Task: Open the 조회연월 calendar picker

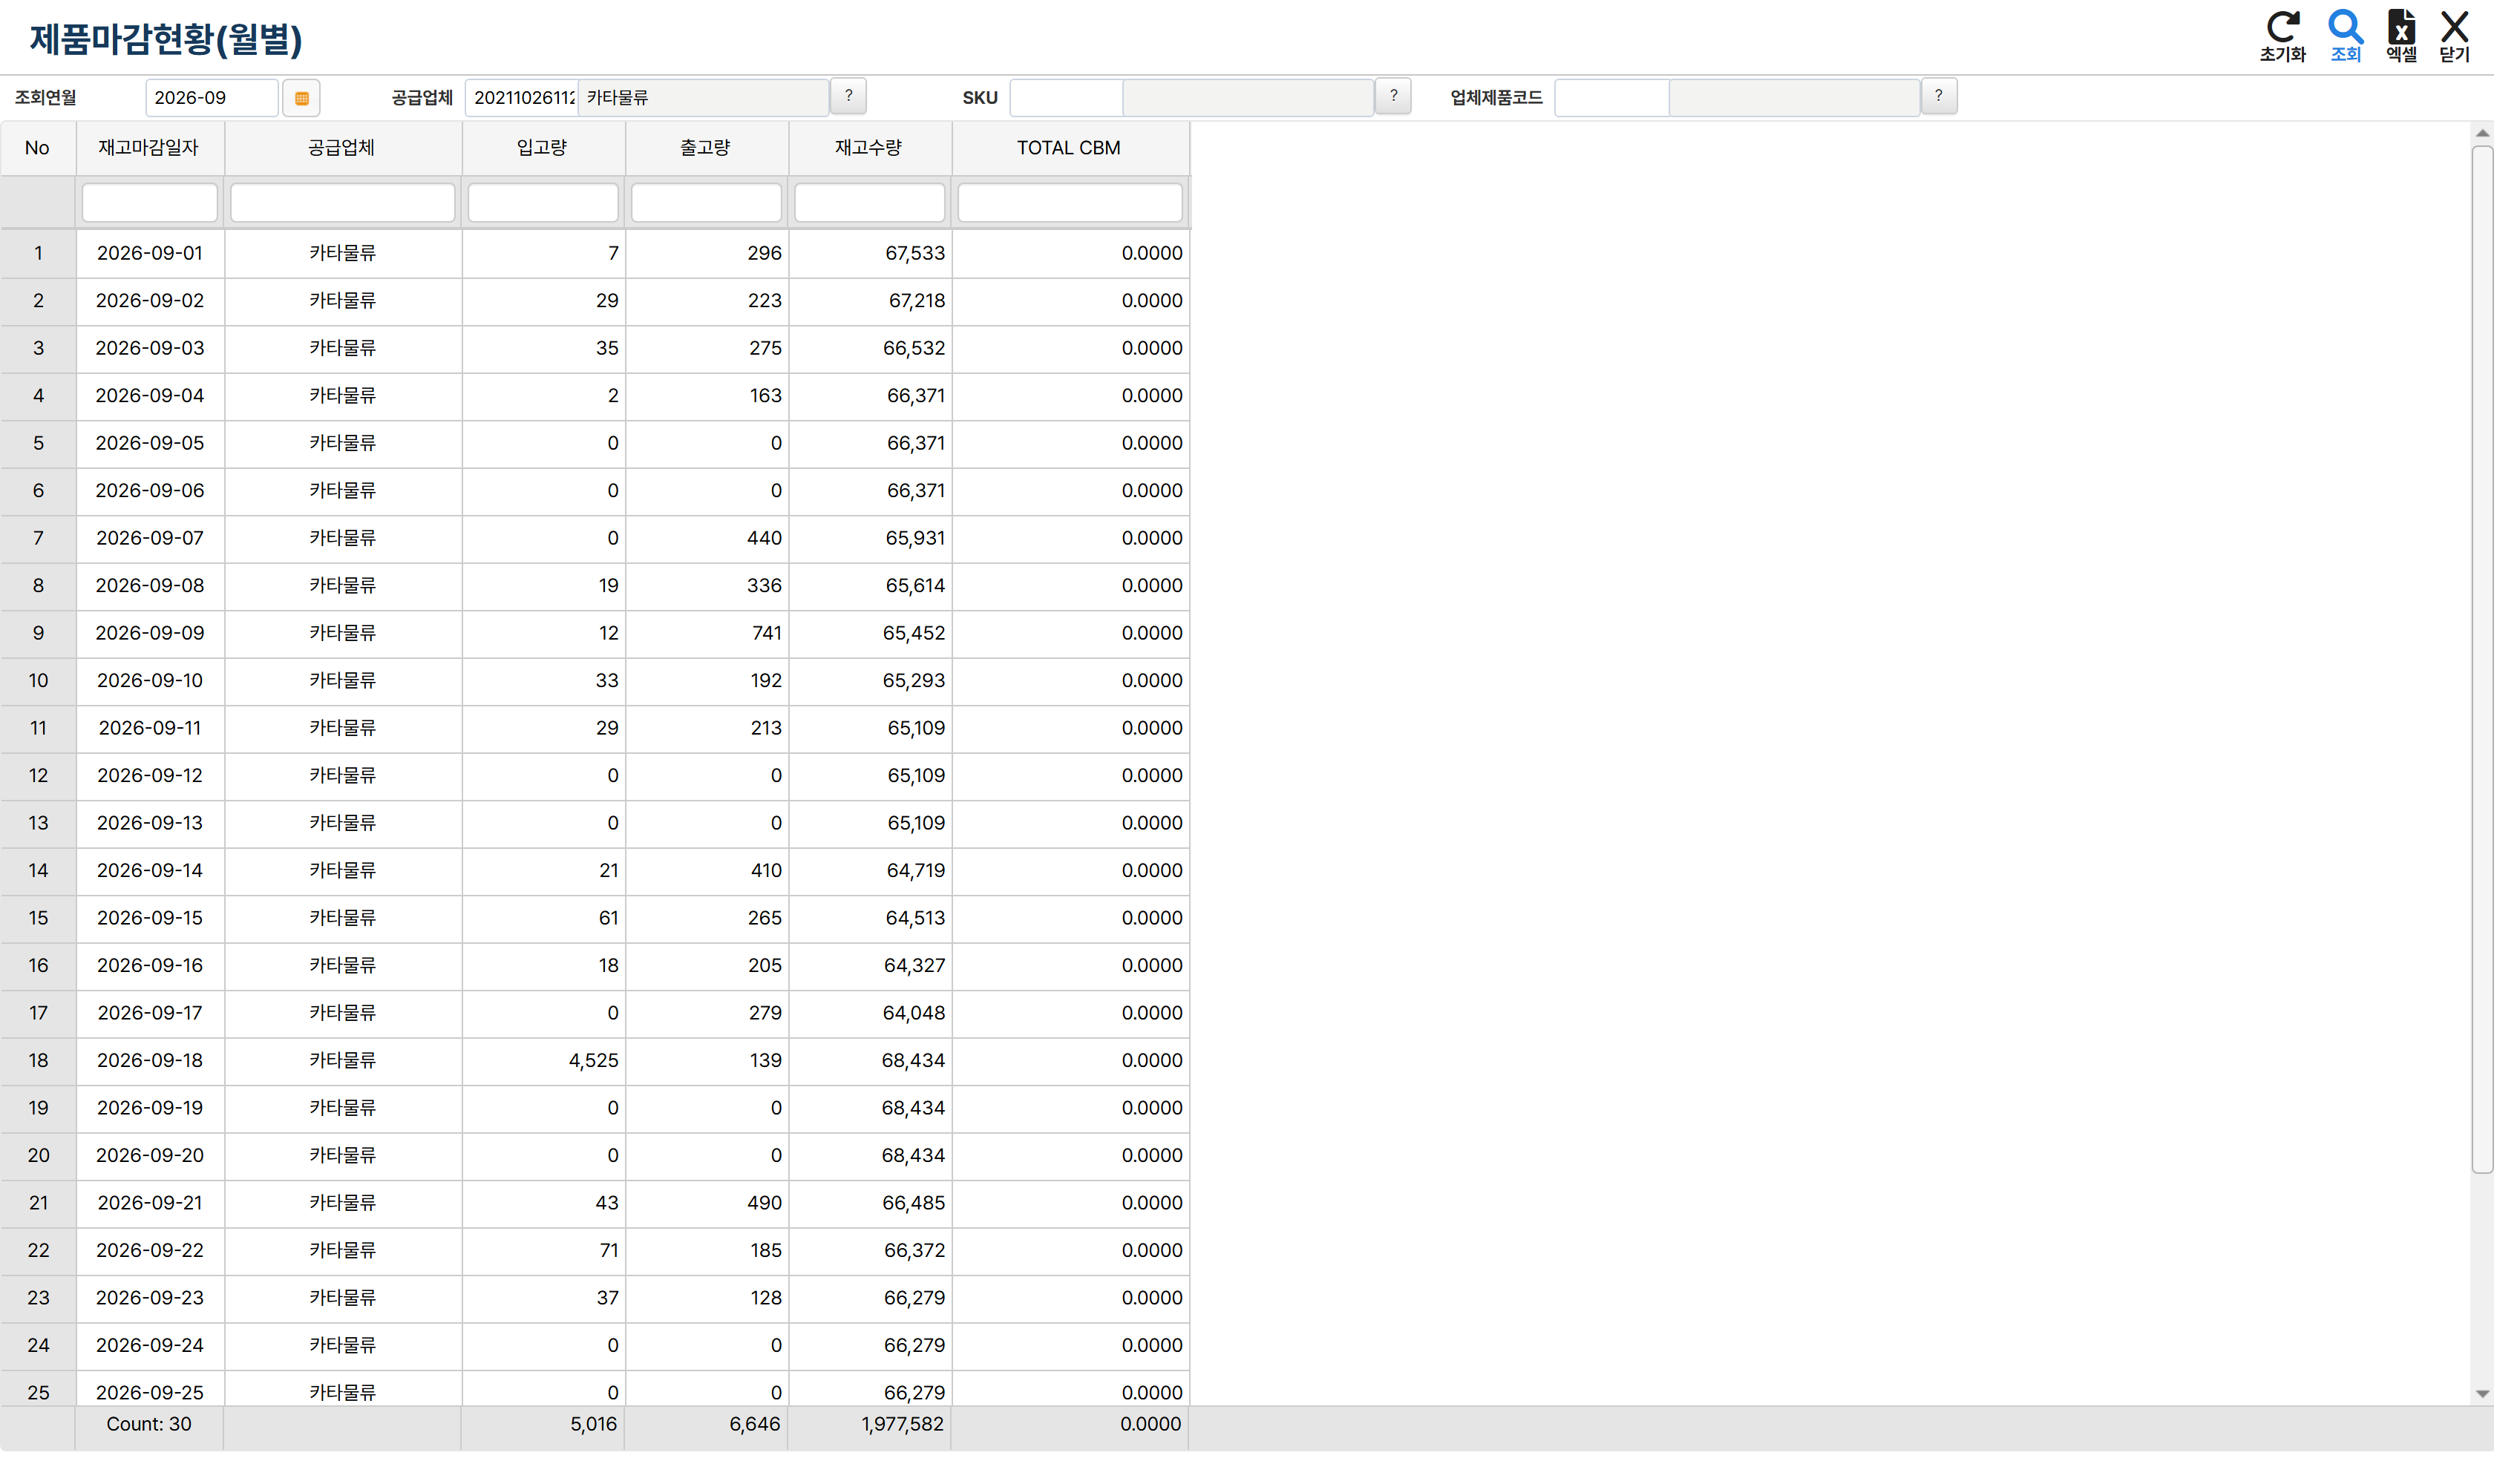Action: tap(301, 98)
